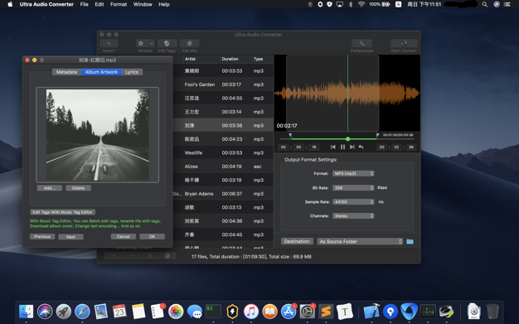The height and width of the screenshot is (324, 519).
Task: Open the Channels Stereo dropdown
Action: [353, 215]
